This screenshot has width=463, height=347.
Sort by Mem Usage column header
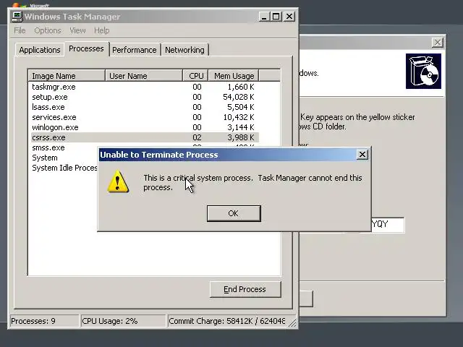(x=234, y=76)
